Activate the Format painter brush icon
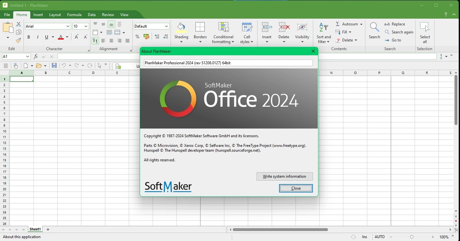Viewport: 460px width, 241px height. click(x=18, y=40)
